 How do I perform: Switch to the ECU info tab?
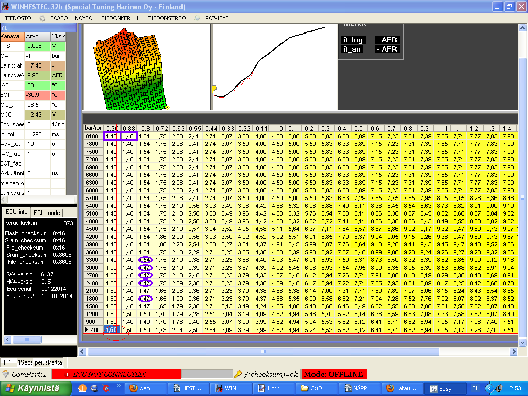pos(16,212)
